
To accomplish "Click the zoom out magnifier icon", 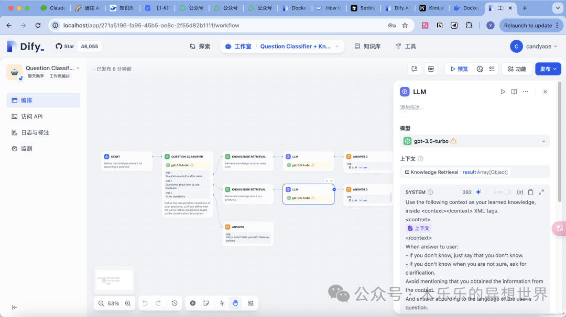I will point(101,303).
